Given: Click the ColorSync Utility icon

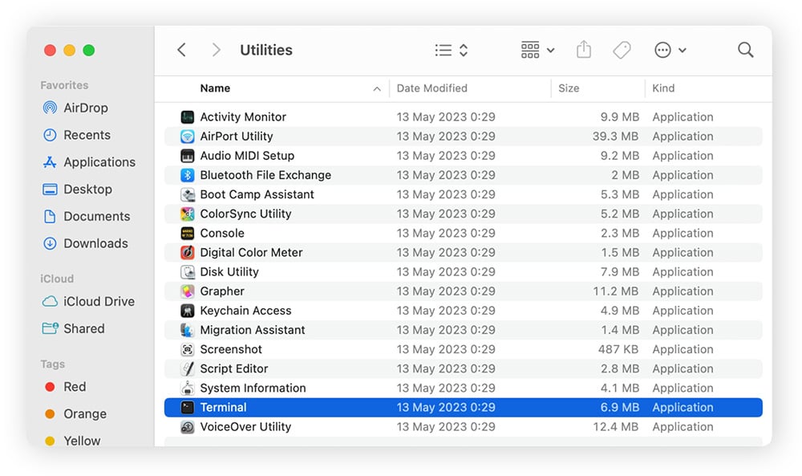Looking at the screenshot, I should click(188, 214).
